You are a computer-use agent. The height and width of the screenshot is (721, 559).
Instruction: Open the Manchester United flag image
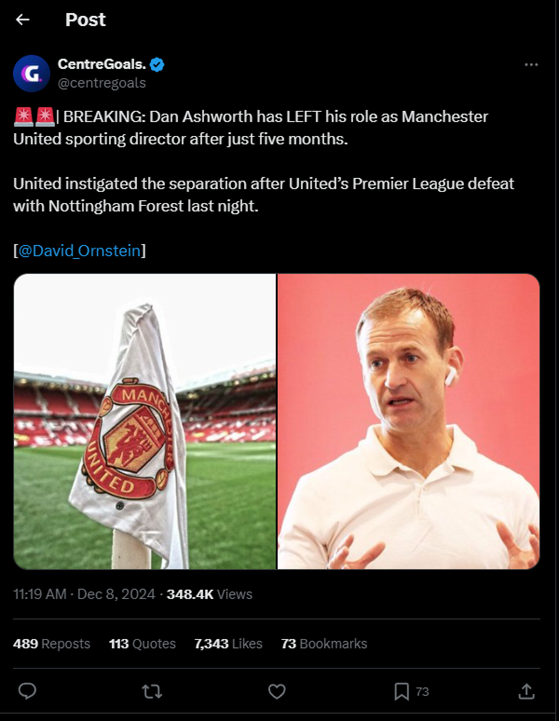145,421
